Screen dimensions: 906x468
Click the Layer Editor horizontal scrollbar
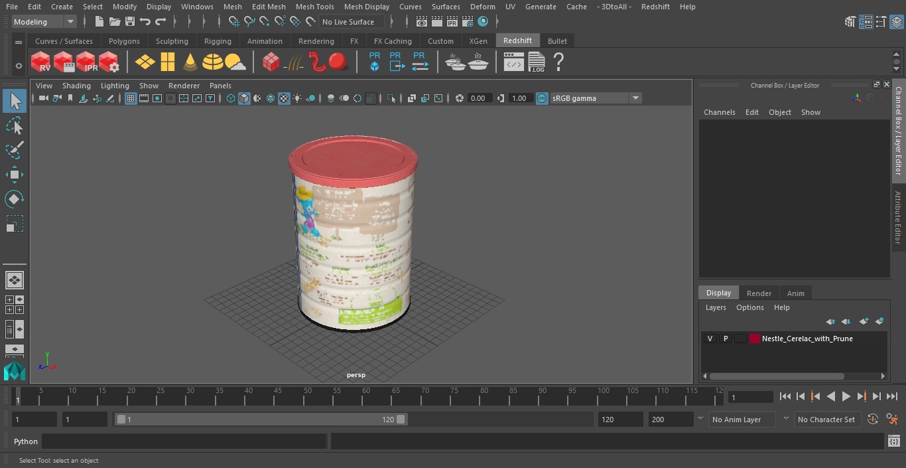[x=777, y=376]
